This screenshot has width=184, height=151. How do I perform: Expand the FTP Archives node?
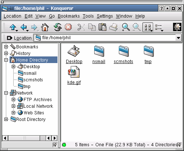click(13, 100)
